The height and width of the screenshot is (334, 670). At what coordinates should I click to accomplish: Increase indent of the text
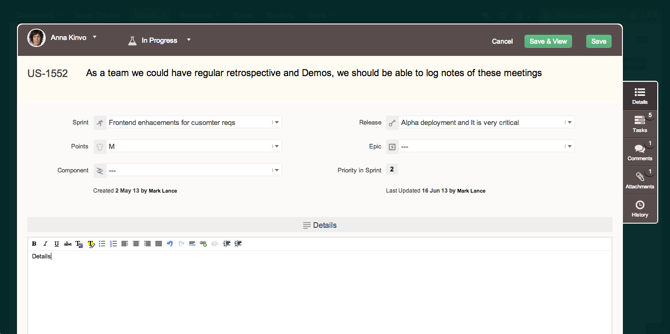[x=238, y=244]
